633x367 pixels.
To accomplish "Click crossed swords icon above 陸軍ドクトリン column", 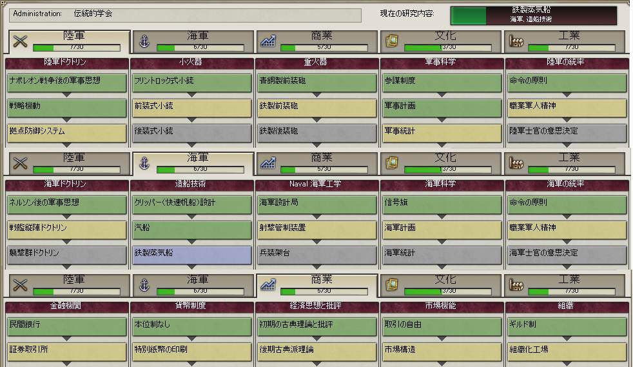I will pos(20,41).
